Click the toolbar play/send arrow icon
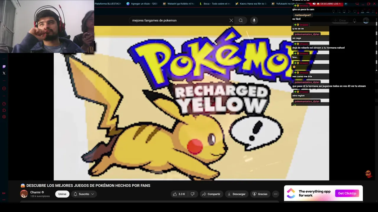Screen dimensions: 378x212 point(349,11)
